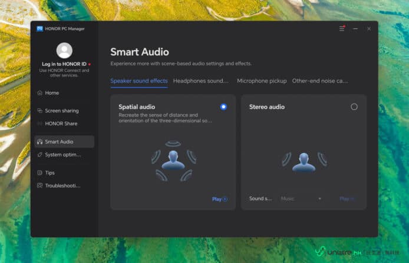Open Screen sharing from the sidebar

(x=61, y=111)
